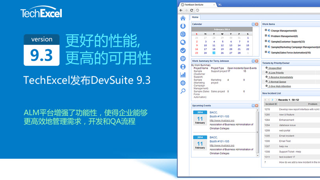The width and height of the screenshot is (320, 180).
Task: Click the browser forward arrow
Action: 186,10
